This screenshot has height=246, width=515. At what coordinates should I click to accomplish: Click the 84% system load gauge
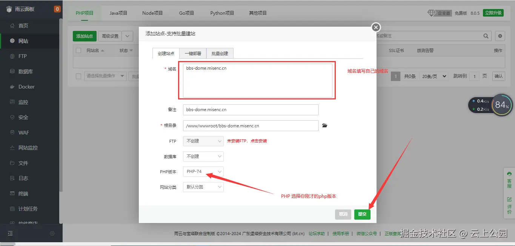point(502,105)
